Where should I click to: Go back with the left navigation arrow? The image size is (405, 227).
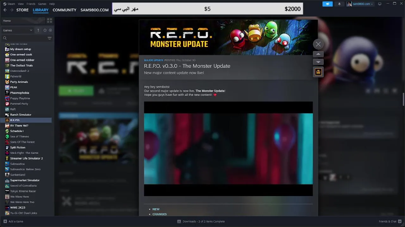click(x=5, y=10)
